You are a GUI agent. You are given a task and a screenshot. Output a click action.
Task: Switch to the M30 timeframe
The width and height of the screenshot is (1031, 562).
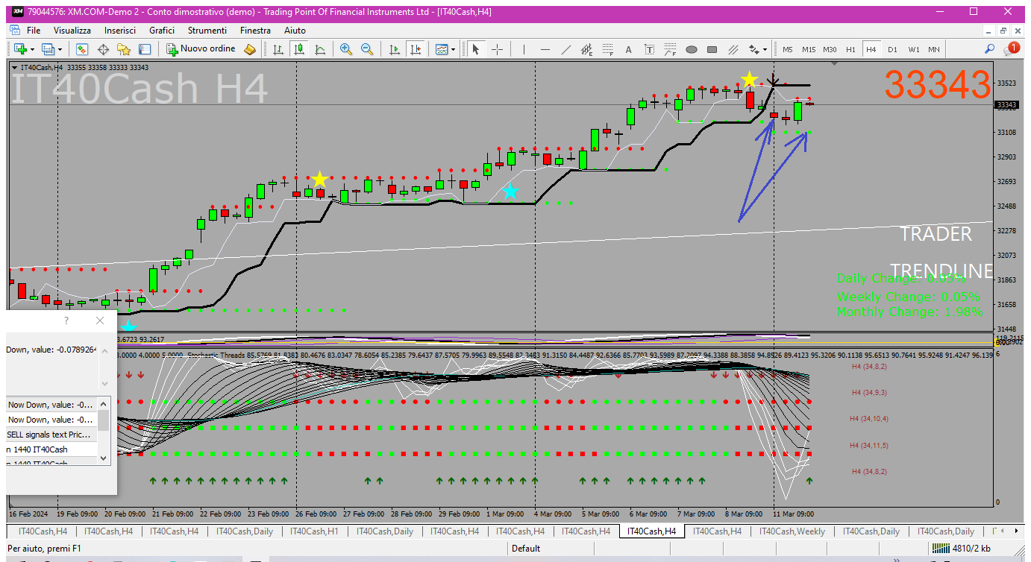[830, 49]
